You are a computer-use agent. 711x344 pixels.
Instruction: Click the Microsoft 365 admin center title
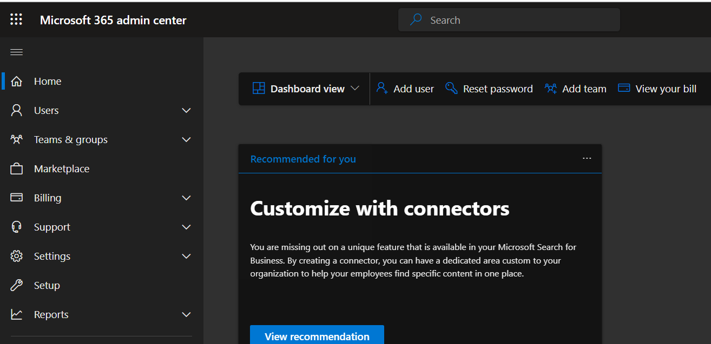(x=113, y=20)
